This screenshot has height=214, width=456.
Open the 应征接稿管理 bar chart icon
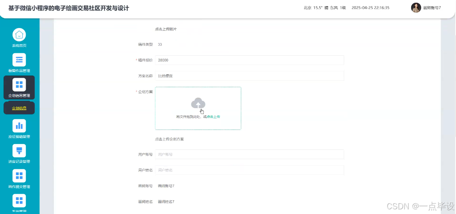pyautogui.click(x=19, y=126)
